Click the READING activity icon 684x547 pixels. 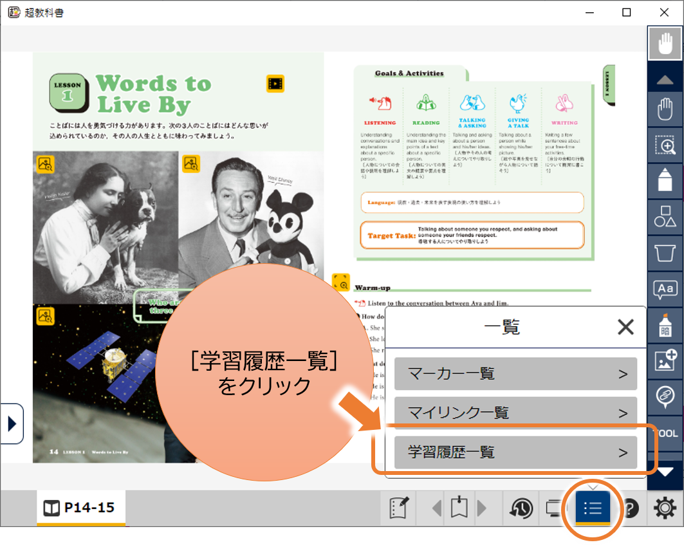tap(426, 104)
